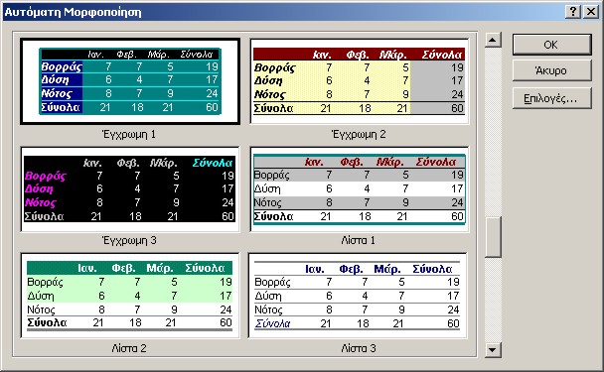Click scrollbar track below the thumb
The image size is (604, 372).
(x=493, y=300)
